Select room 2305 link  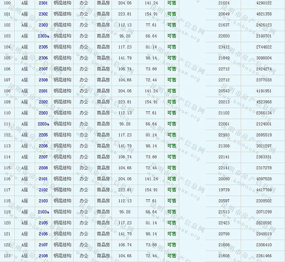tap(43, 47)
